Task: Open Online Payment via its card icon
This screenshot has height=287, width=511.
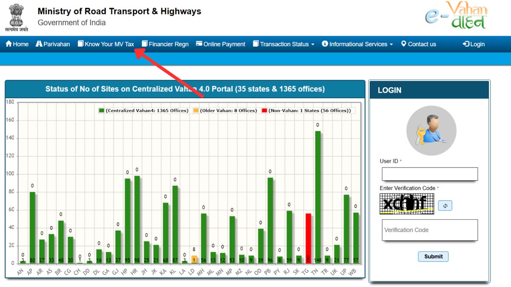Action: coord(198,44)
